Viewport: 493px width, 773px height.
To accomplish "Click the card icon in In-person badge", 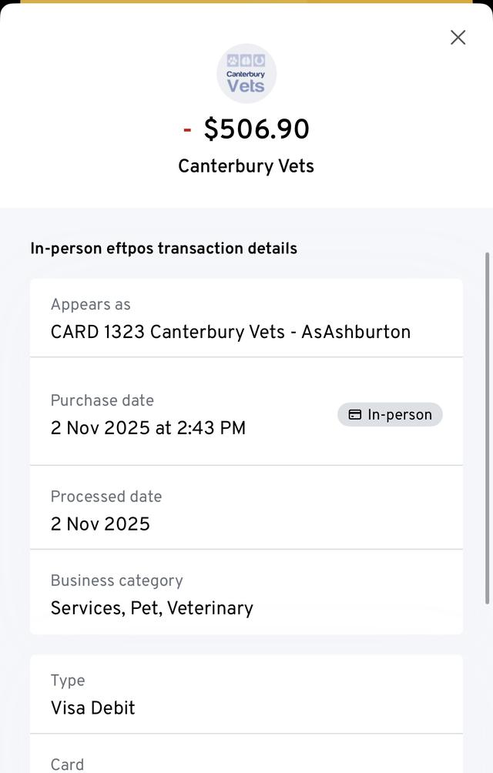I will 355,415.
